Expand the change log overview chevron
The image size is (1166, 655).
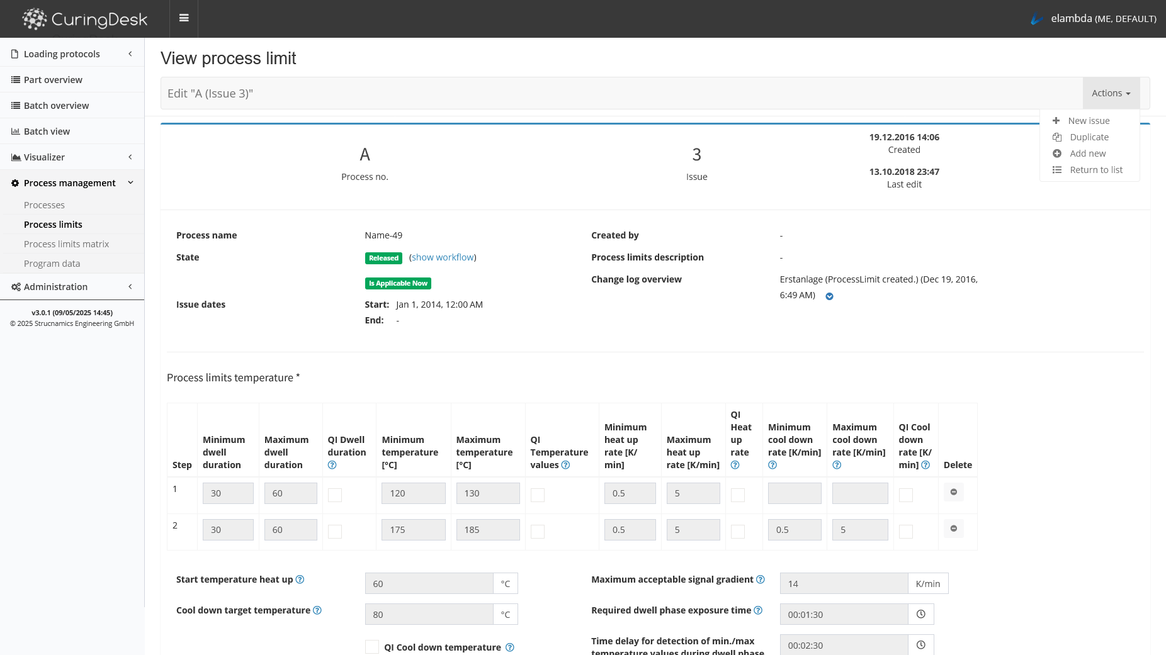coord(829,296)
